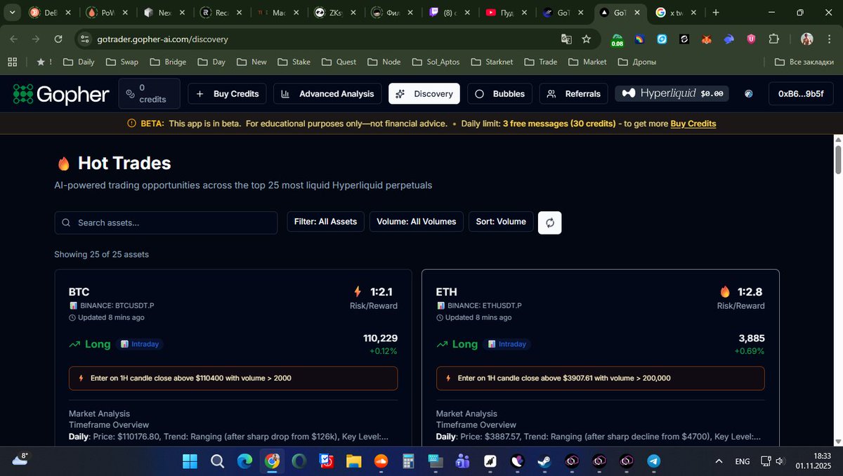Open a new browser tab
This screenshot has width=843, height=476.
pyautogui.click(x=716, y=13)
